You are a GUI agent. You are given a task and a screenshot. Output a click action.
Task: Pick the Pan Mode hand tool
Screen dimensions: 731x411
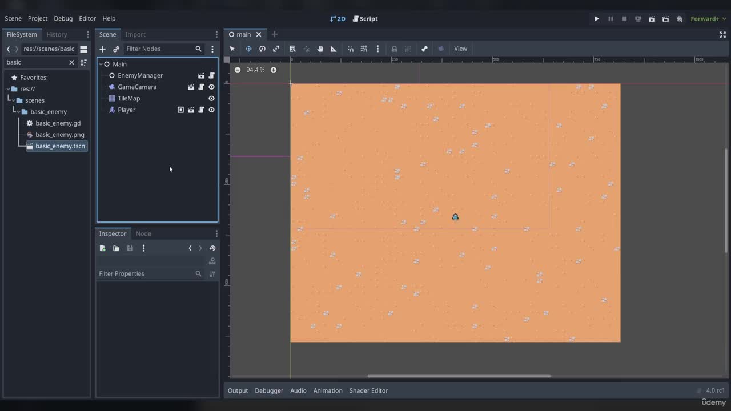(320, 49)
